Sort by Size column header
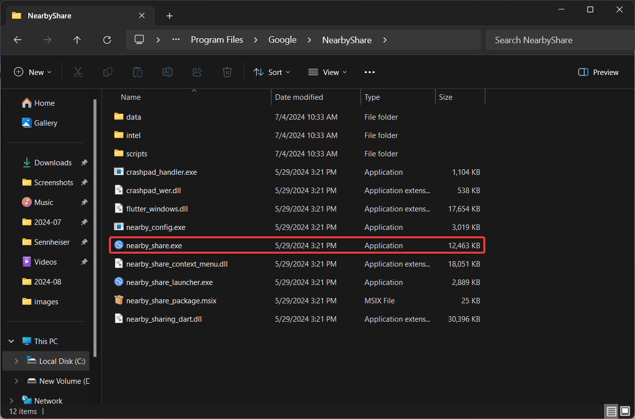The image size is (635, 419). (x=446, y=97)
